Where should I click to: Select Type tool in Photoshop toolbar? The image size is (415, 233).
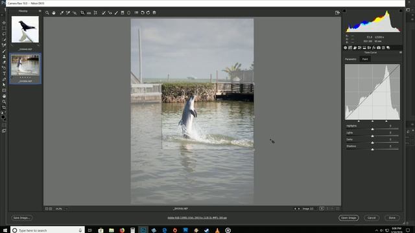click(4, 73)
